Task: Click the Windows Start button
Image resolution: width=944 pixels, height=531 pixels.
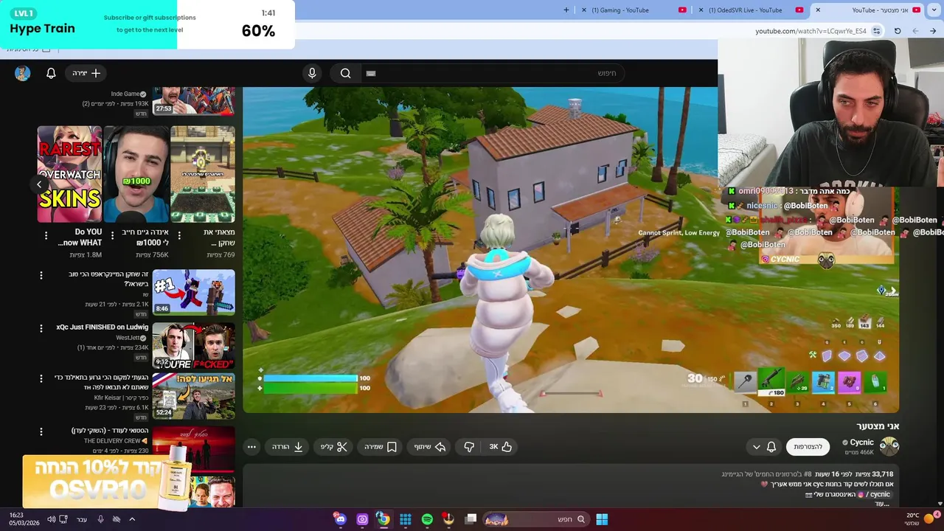Action: click(x=602, y=519)
